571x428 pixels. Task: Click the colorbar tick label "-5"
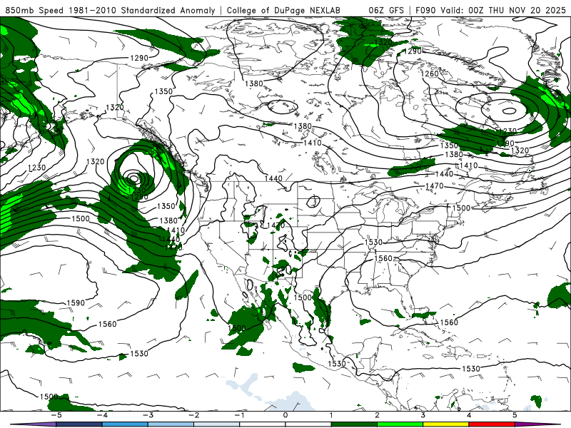[x=56, y=415]
